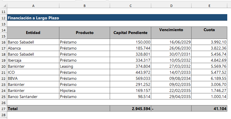Click the 'Vencimiento' header cell
The height and width of the screenshot is (119, 231).
[x=171, y=30]
